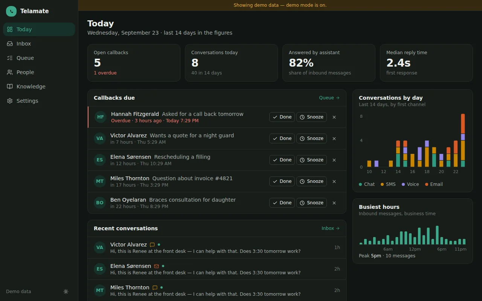Snooze Ben Oyelaran's callback
This screenshot has height=301, width=482.
click(311, 203)
